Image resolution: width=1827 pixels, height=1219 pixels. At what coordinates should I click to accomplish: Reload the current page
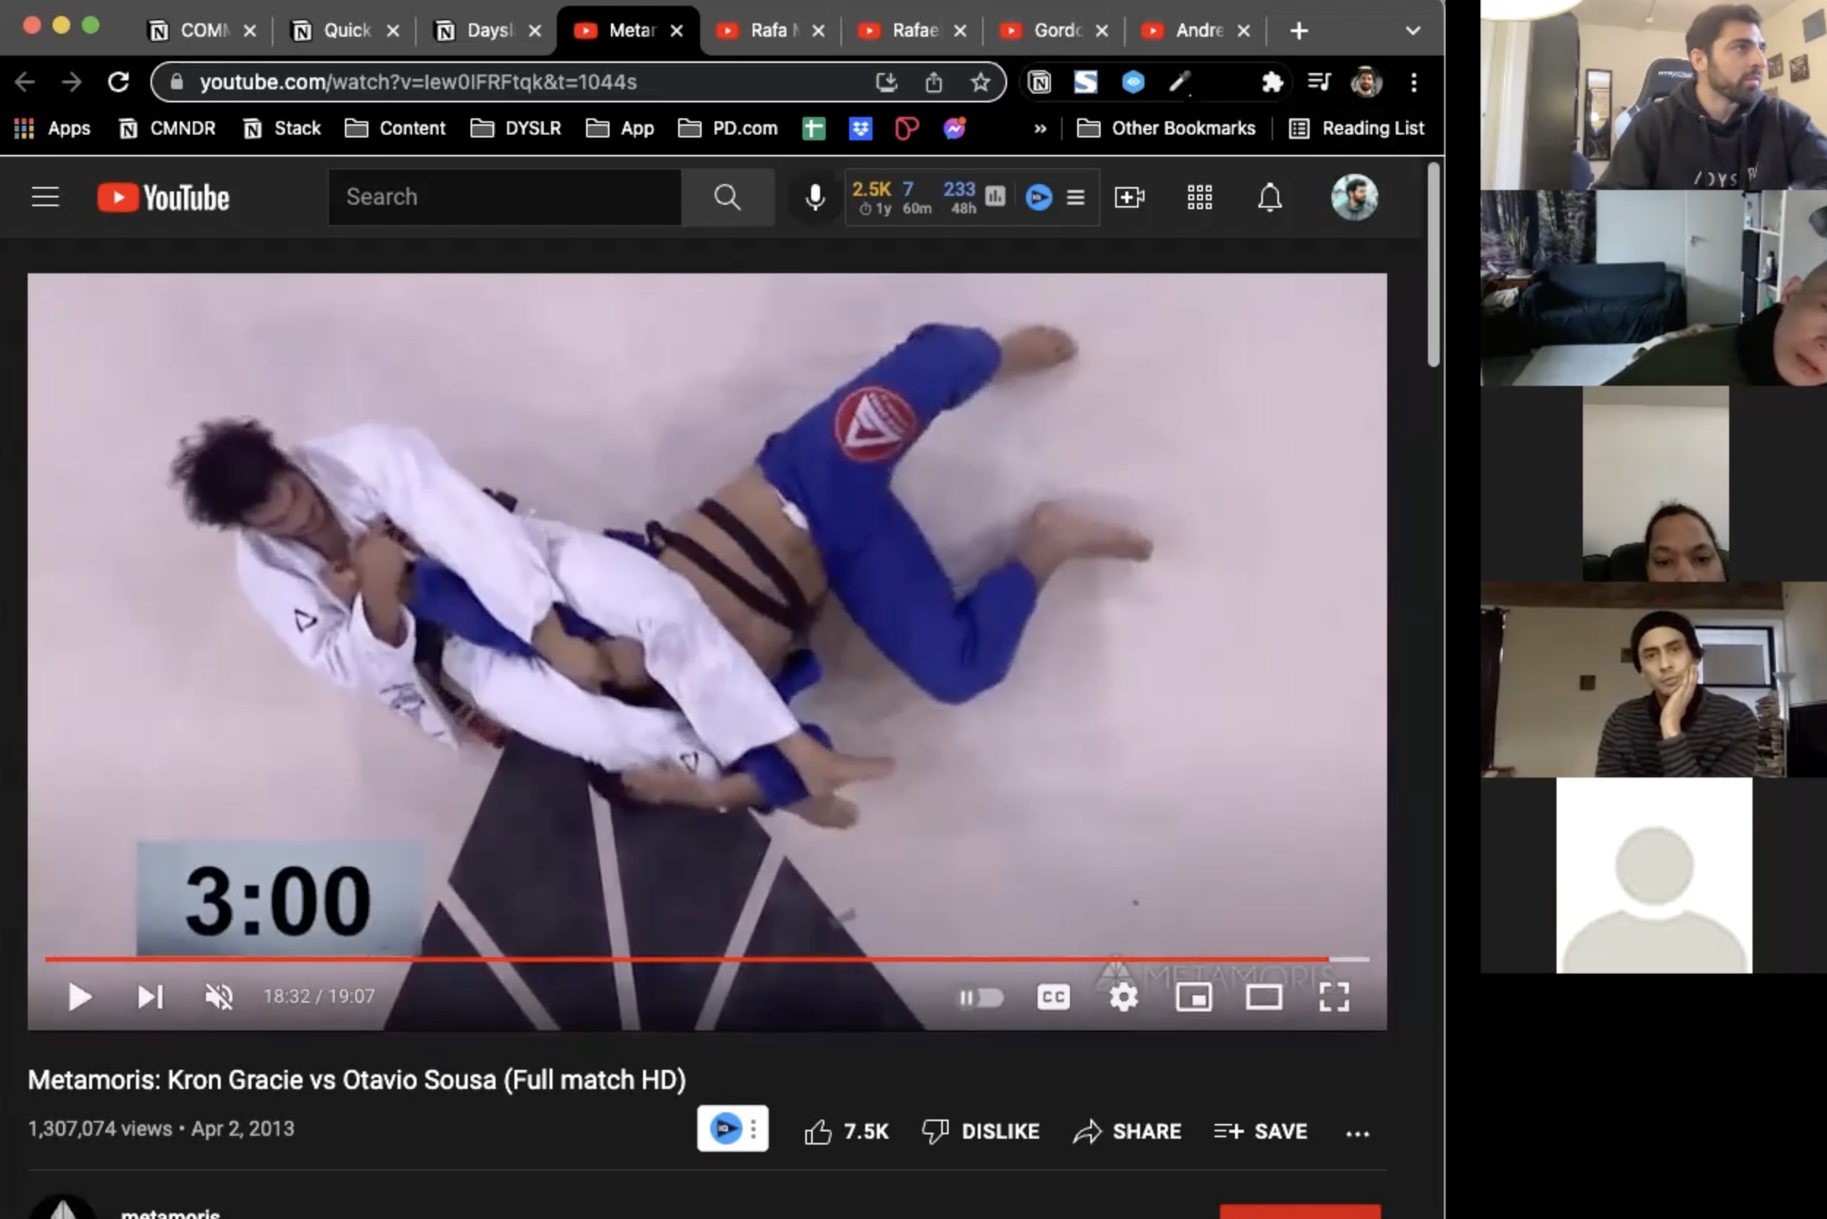pos(118,82)
